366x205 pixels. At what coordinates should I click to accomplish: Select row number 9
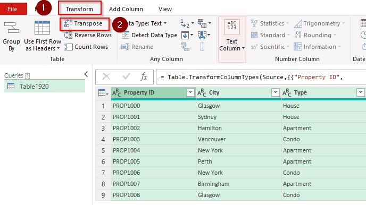point(103,195)
